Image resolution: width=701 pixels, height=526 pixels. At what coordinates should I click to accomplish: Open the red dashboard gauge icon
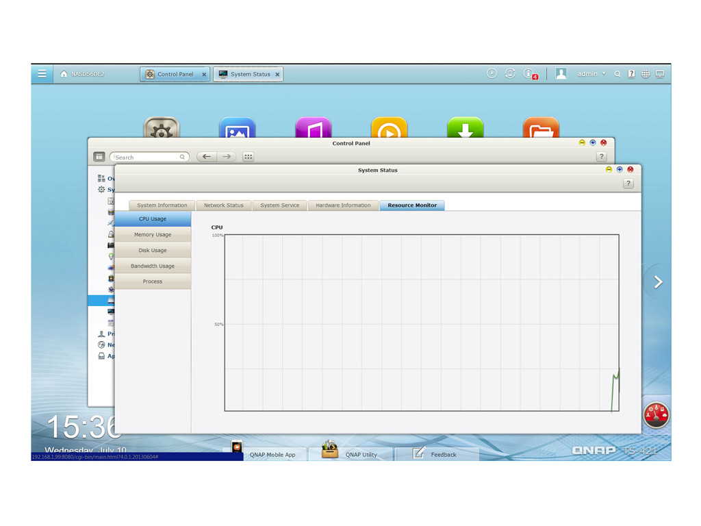pyautogui.click(x=657, y=415)
